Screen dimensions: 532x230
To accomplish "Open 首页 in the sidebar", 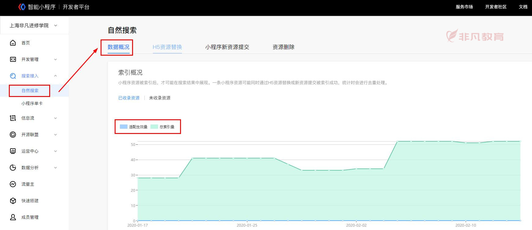I will coord(26,43).
